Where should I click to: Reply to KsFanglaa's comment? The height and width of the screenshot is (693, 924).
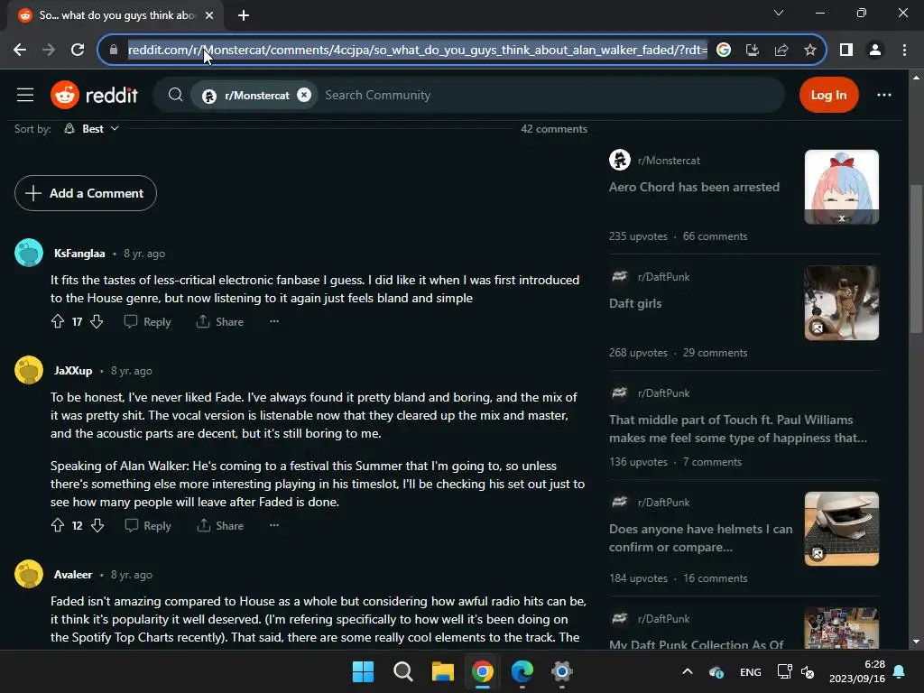147,322
